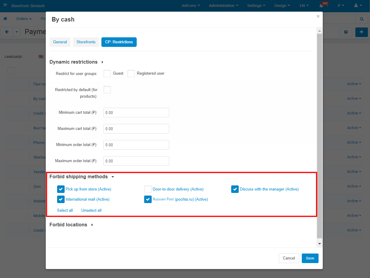Expand the Dynamic restrictions section
The width and height of the screenshot is (370, 278).
pos(76,62)
